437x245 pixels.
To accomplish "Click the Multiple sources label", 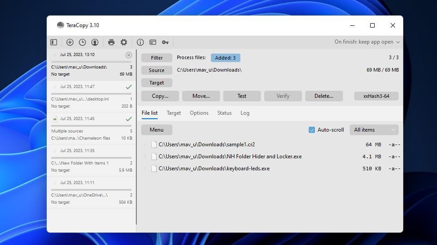I will point(67,131).
